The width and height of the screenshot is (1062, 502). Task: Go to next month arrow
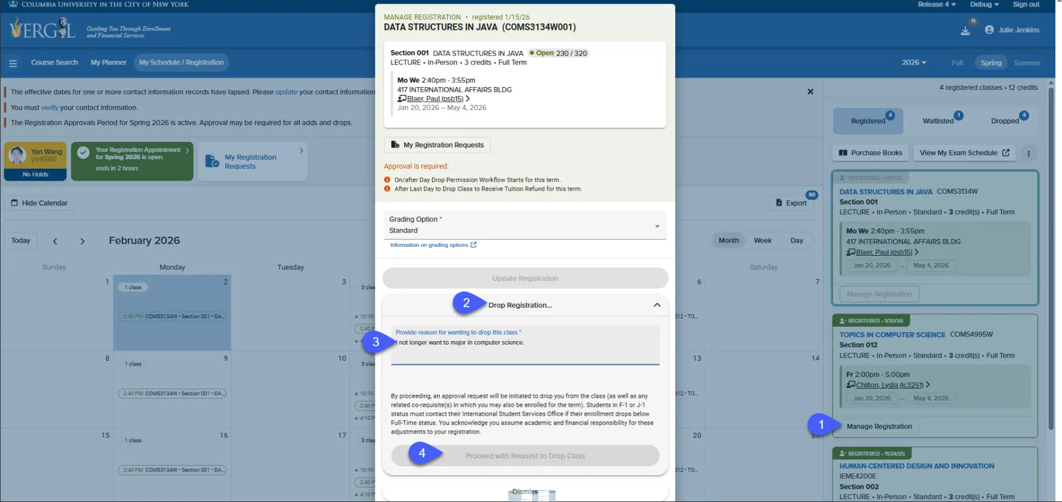click(x=82, y=241)
